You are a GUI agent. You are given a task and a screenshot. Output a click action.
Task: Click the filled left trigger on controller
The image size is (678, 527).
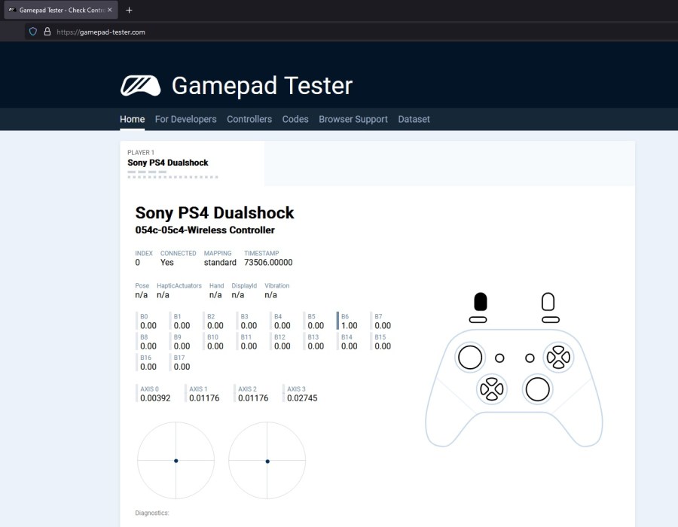[x=480, y=302]
